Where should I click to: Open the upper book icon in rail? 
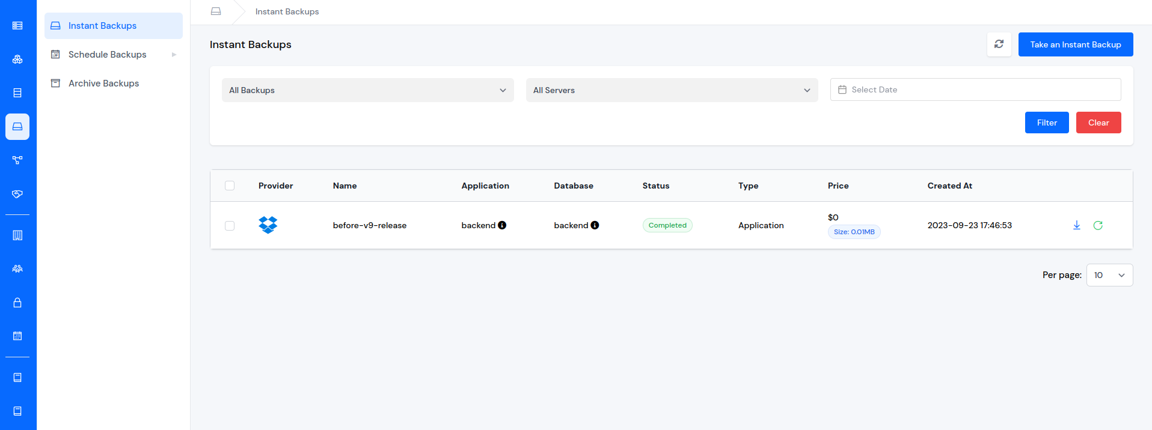[17, 378]
